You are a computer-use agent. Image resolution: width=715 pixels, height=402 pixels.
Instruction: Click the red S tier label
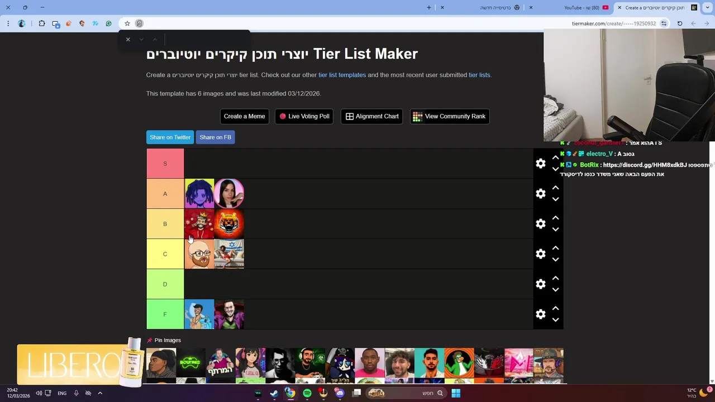coord(165,164)
